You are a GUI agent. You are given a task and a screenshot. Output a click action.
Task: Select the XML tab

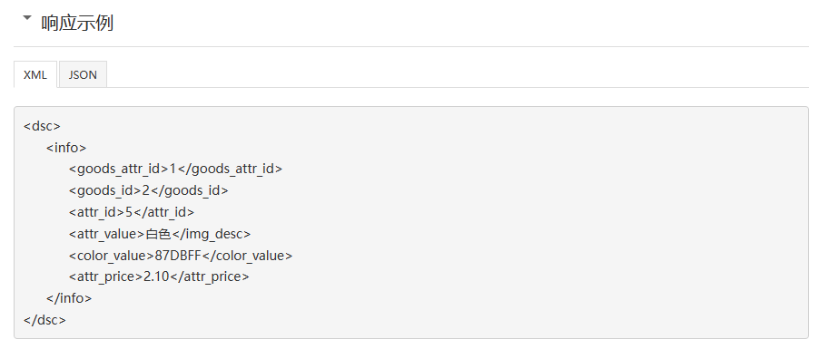point(35,74)
